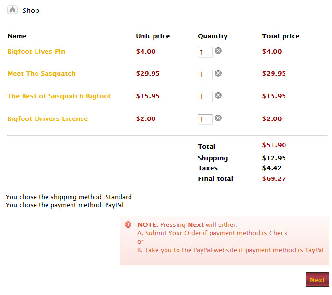
Task: Remove Meet The Sasquatch from cart
Action: 218,73
